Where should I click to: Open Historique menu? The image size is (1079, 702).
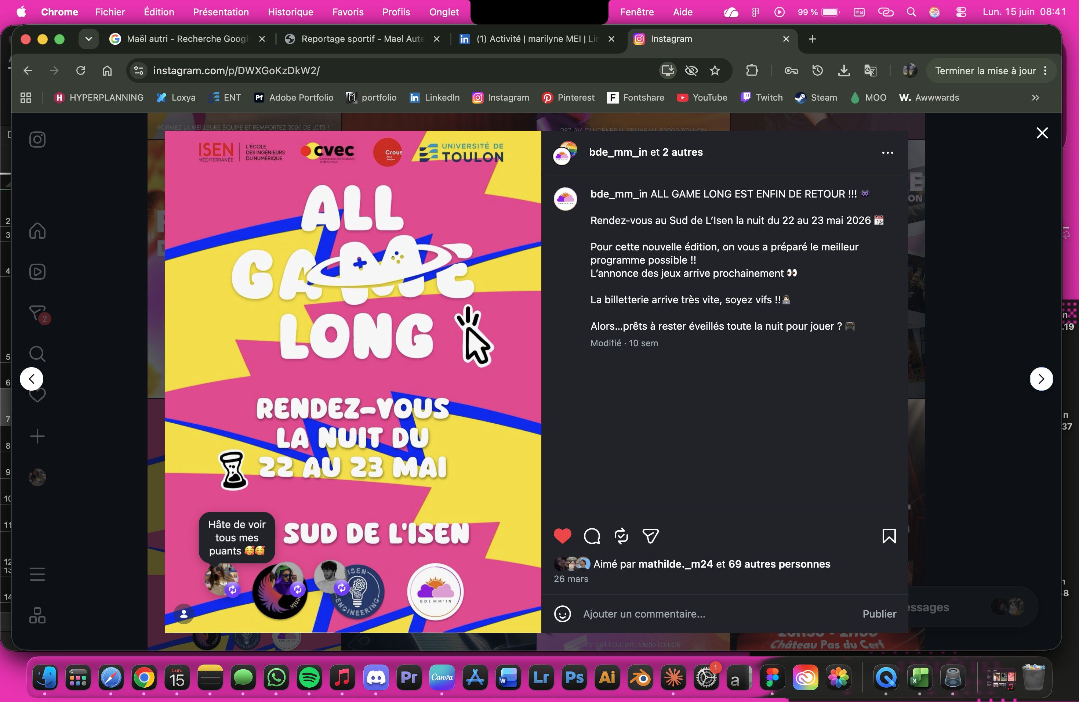290,12
